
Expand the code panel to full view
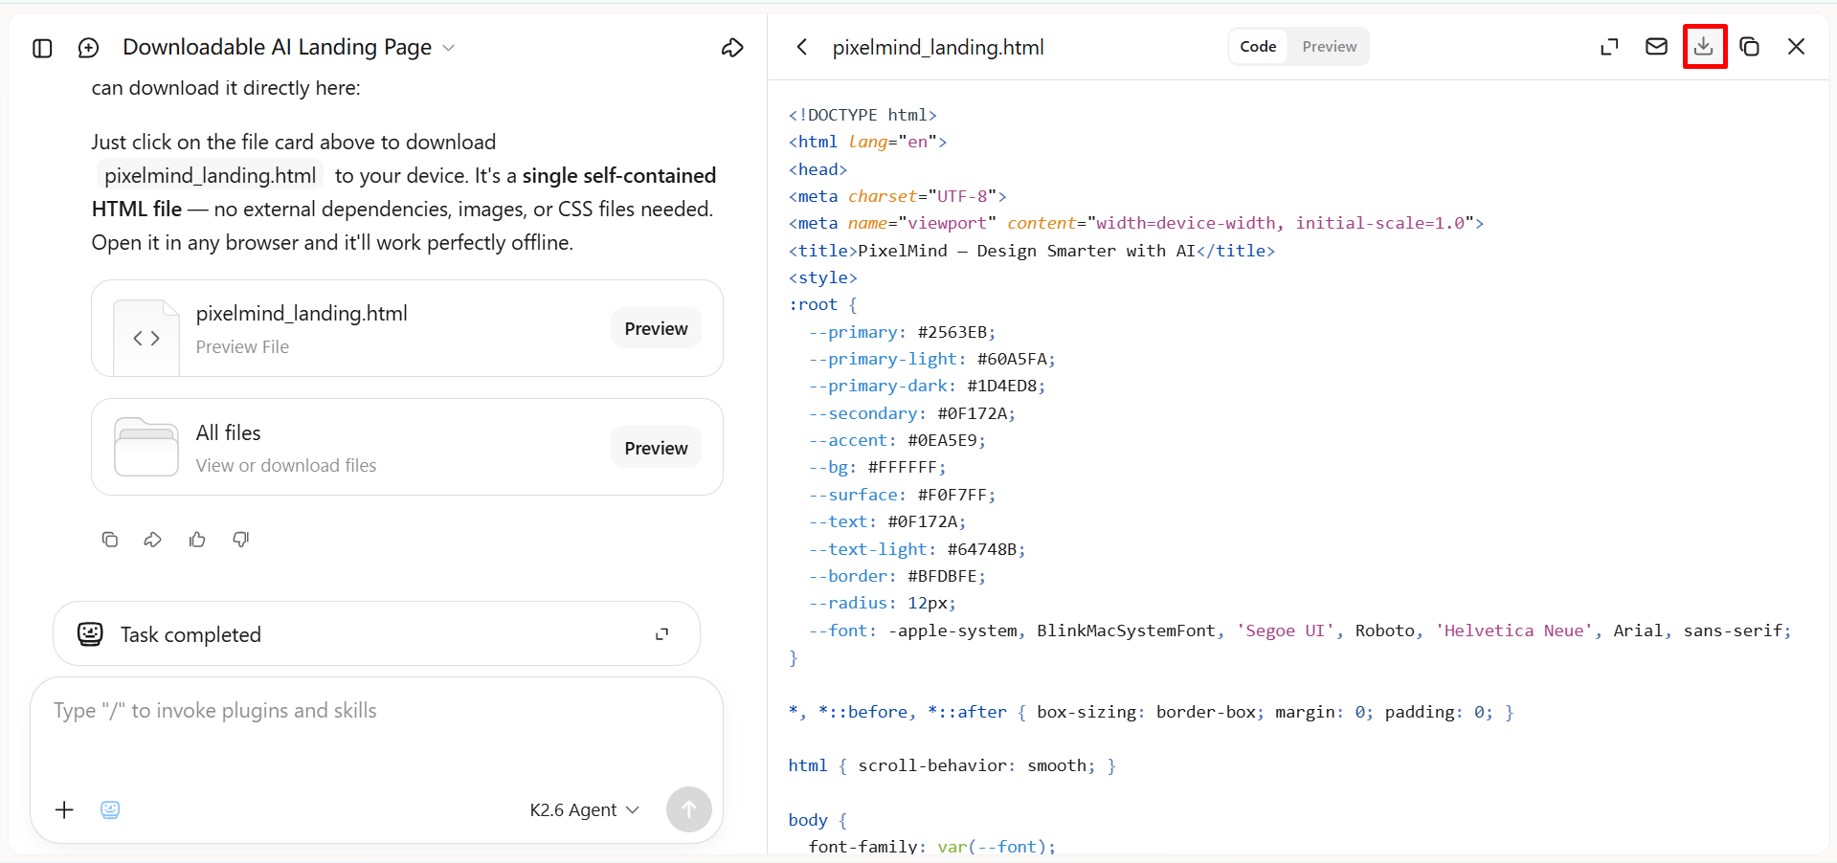[x=1609, y=47]
